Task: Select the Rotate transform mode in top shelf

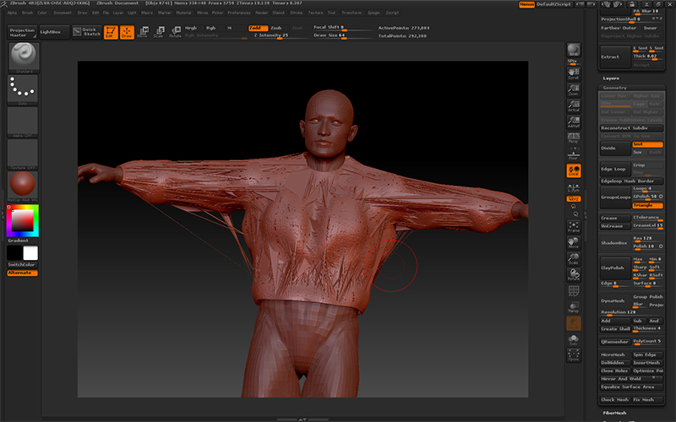Action: (x=175, y=32)
